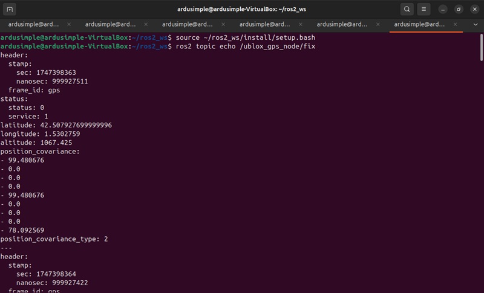Click the window title ardusimple-VirtualBox: ~/ros2_ws
Image resolution: width=484 pixels, height=293 pixels.
point(241,9)
